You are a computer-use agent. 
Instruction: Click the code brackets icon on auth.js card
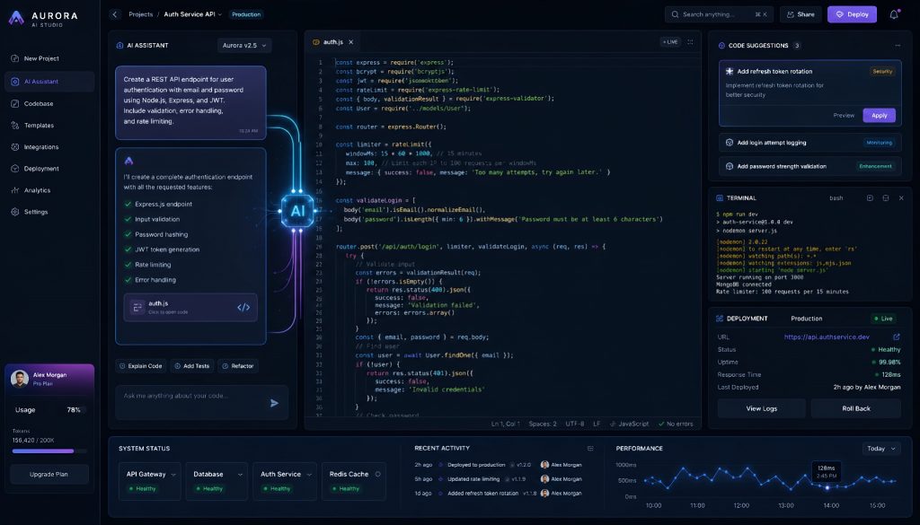pyautogui.click(x=243, y=308)
